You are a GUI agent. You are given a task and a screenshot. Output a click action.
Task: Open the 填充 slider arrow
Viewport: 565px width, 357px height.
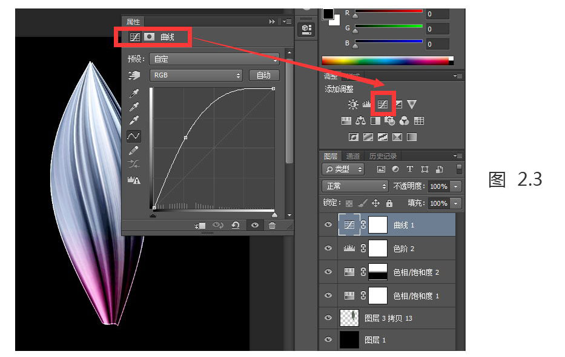pos(456,203)
